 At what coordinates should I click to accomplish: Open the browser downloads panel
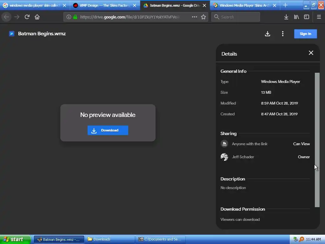286,17
